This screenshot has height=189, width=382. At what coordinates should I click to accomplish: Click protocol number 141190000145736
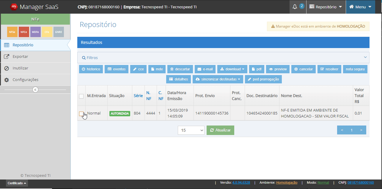pos(212,113)
